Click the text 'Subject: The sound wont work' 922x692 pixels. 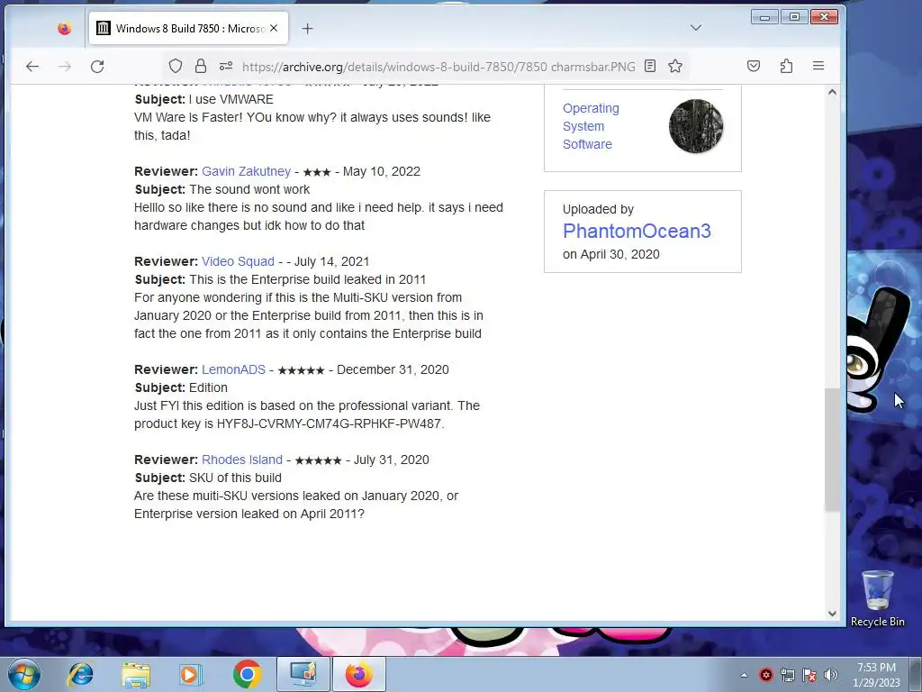tap(222, 189)
